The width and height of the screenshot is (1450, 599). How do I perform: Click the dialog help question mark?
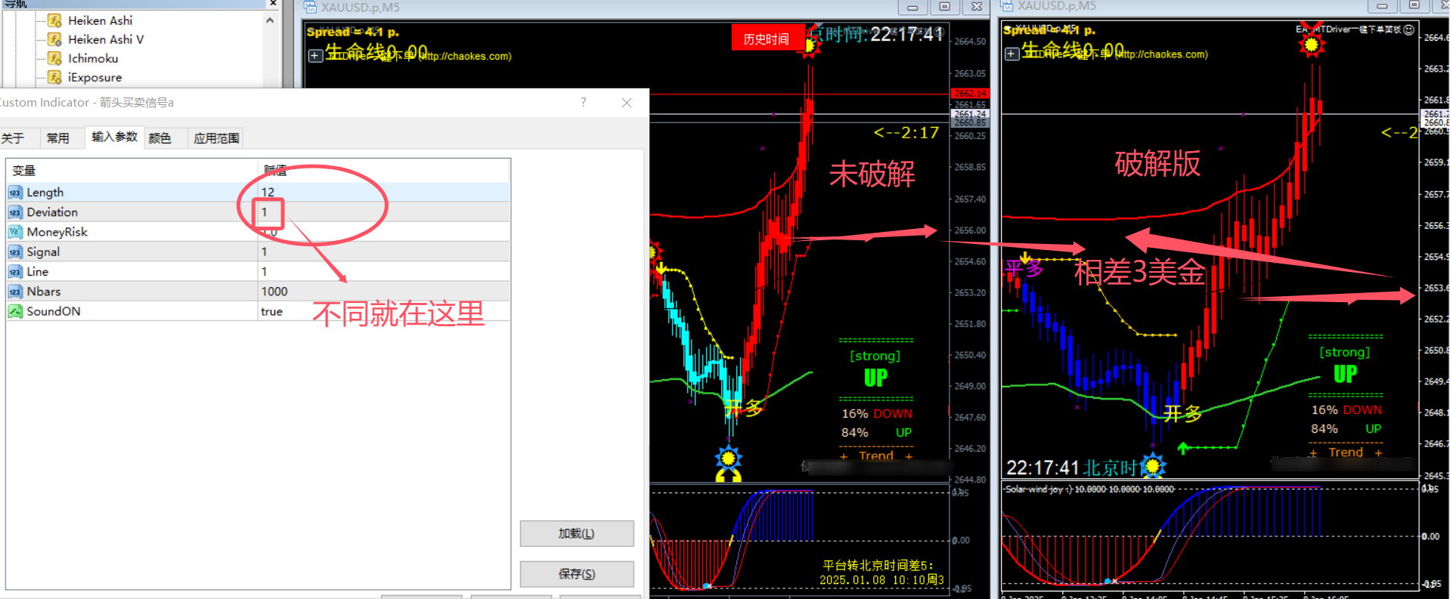pos(583,102)
